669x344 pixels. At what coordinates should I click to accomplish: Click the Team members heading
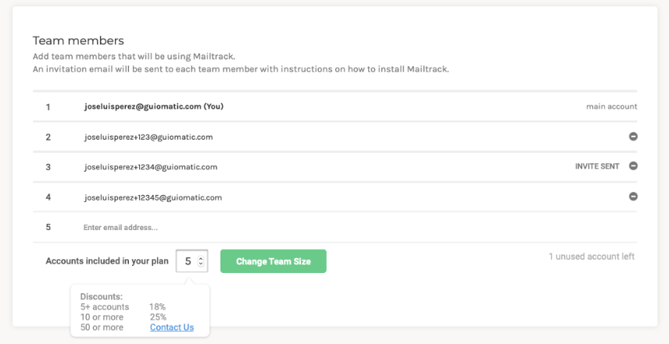point(78,41)
